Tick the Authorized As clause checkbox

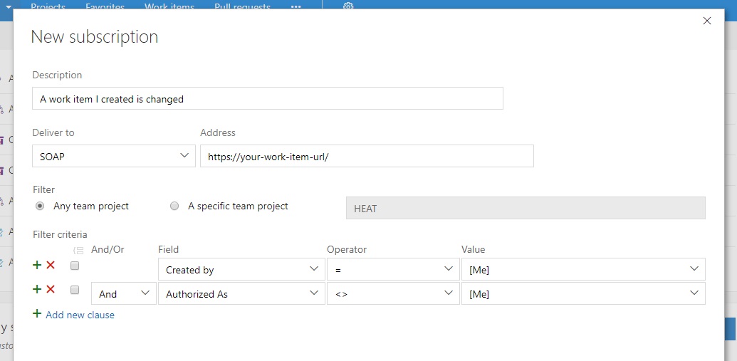(x=75, y=290)
